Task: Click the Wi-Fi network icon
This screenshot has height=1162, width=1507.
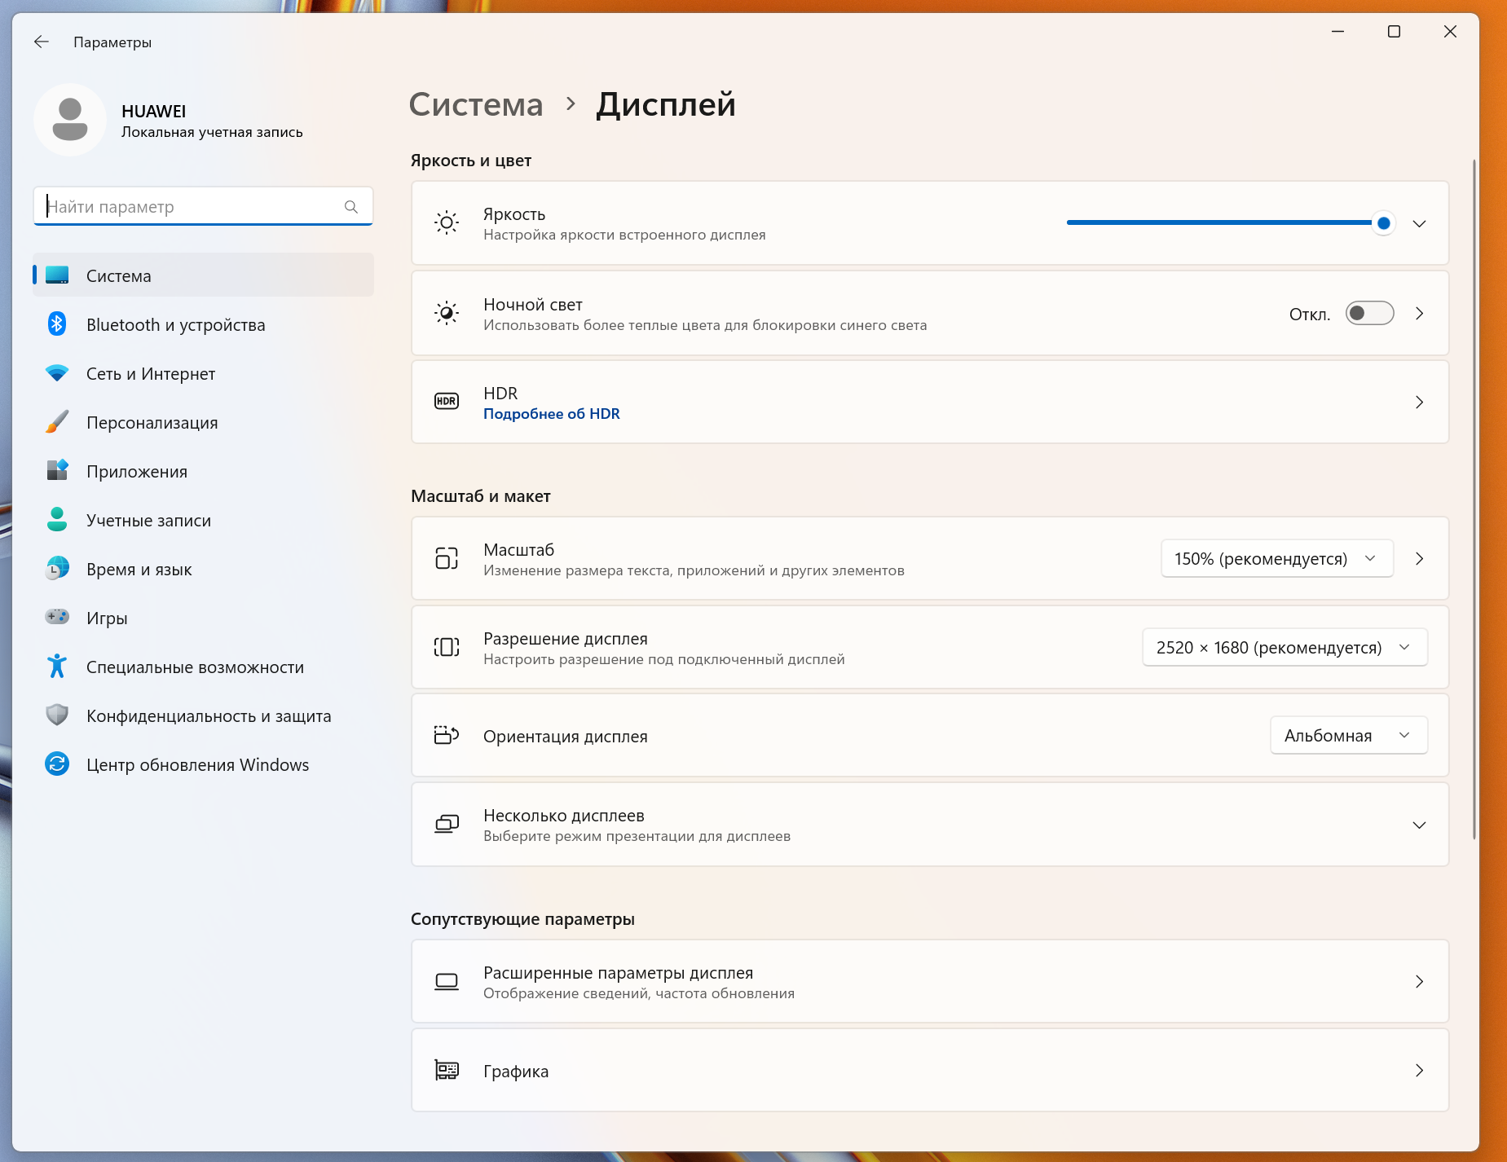Action: [57, 373]
